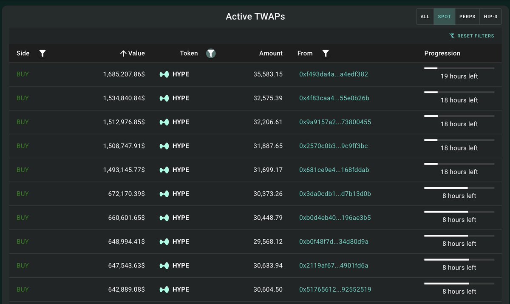Select the HIP-3 market filter
This screenshot has height=304, width=510.
(x=490, y=17)
